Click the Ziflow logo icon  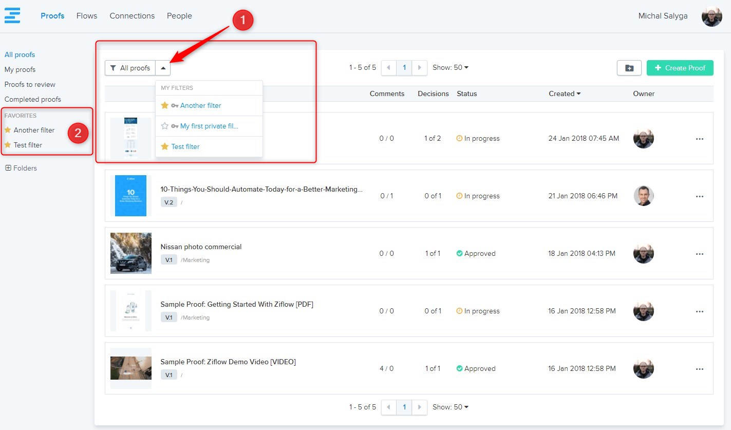pos(12,15)
